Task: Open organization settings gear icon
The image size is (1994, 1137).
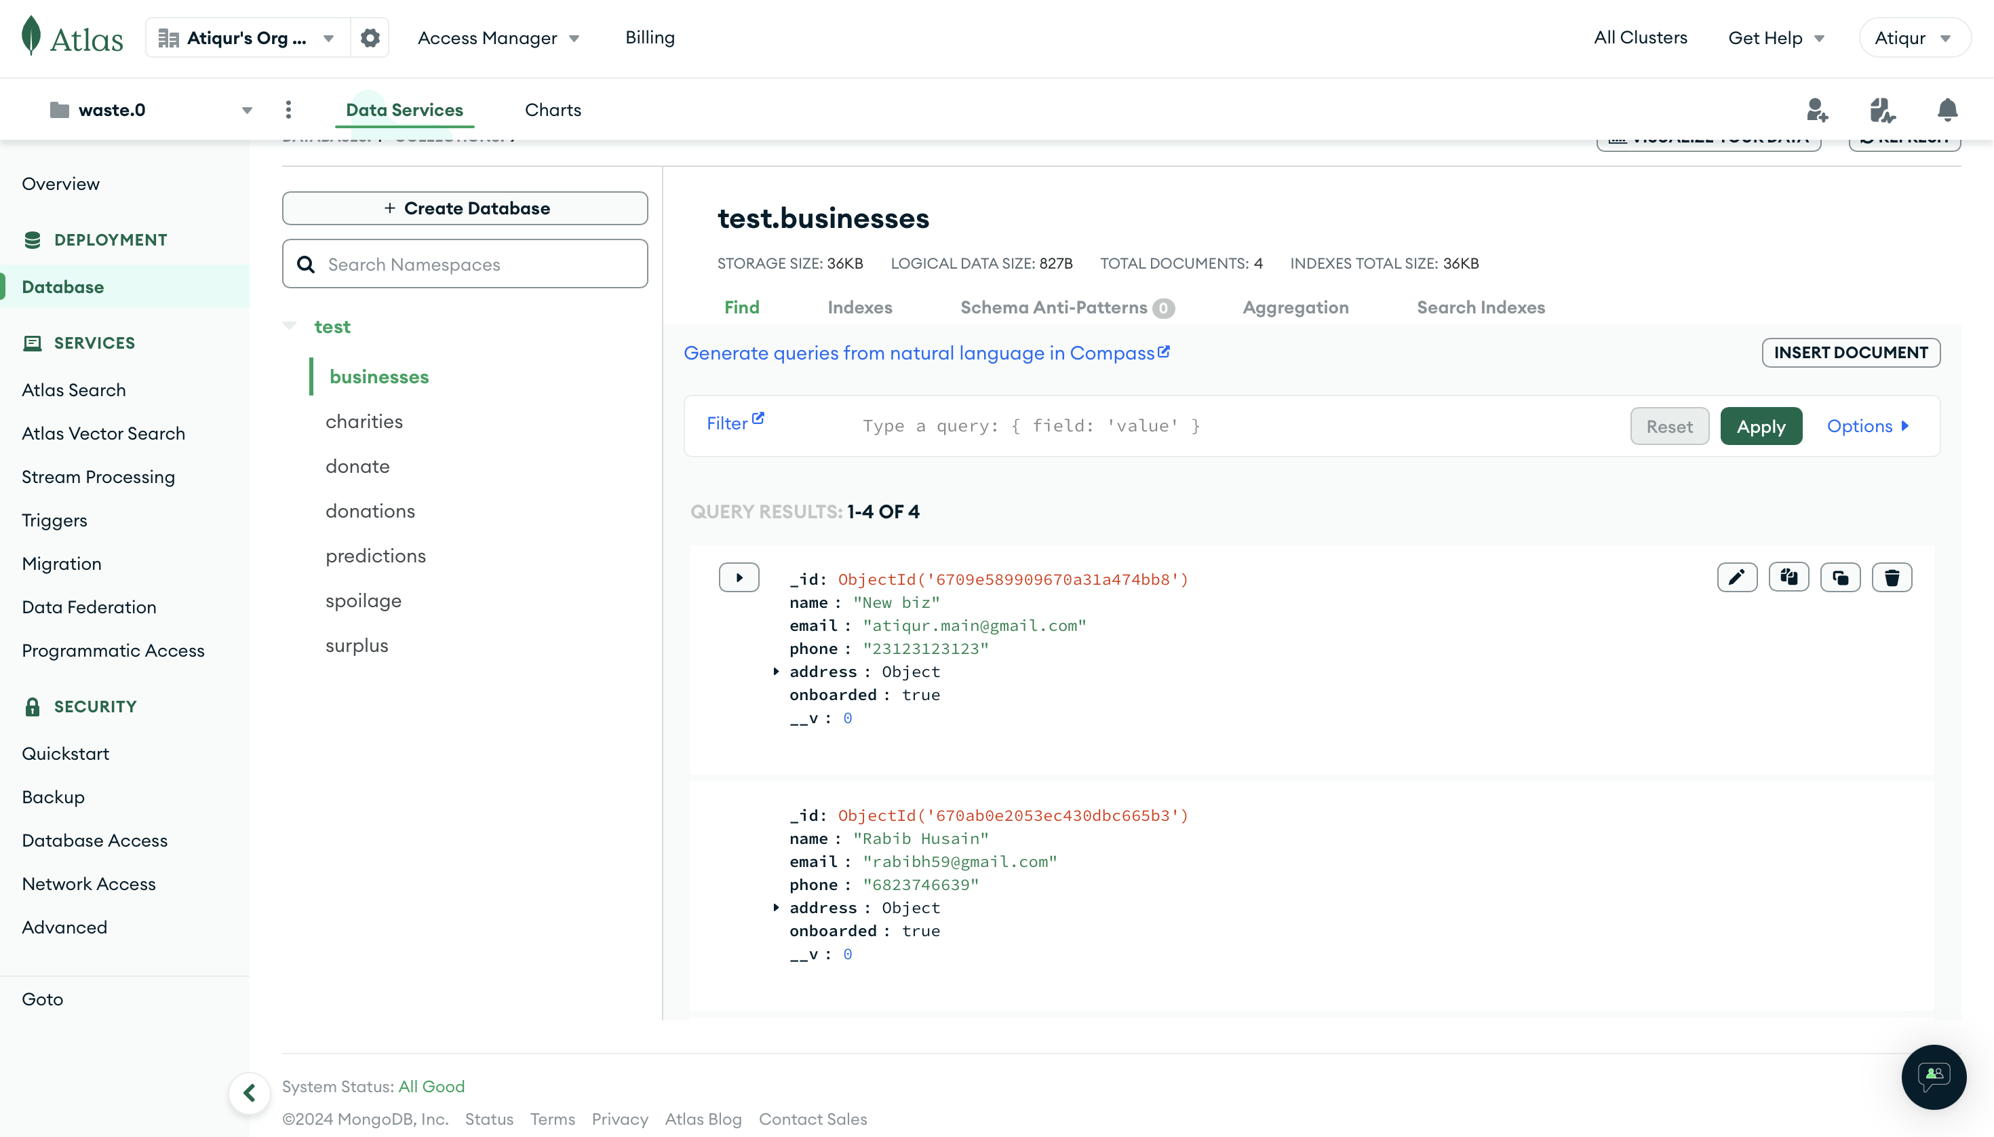Action: 369,37
